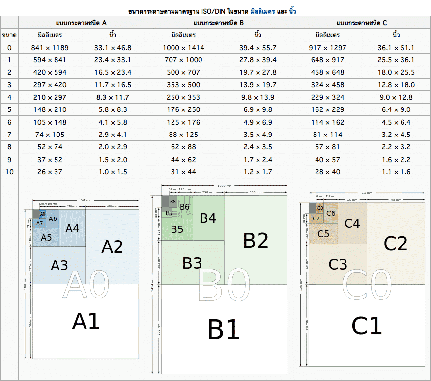
Task: Select the size 10 row label
Action: pos(9,172)
